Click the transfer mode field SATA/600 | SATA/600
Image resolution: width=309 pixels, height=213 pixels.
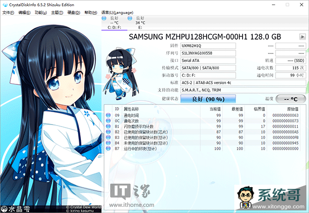click(x=208, y=68)
